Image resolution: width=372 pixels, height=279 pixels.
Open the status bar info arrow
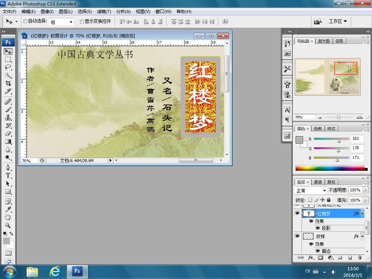(x=110, y=160)
